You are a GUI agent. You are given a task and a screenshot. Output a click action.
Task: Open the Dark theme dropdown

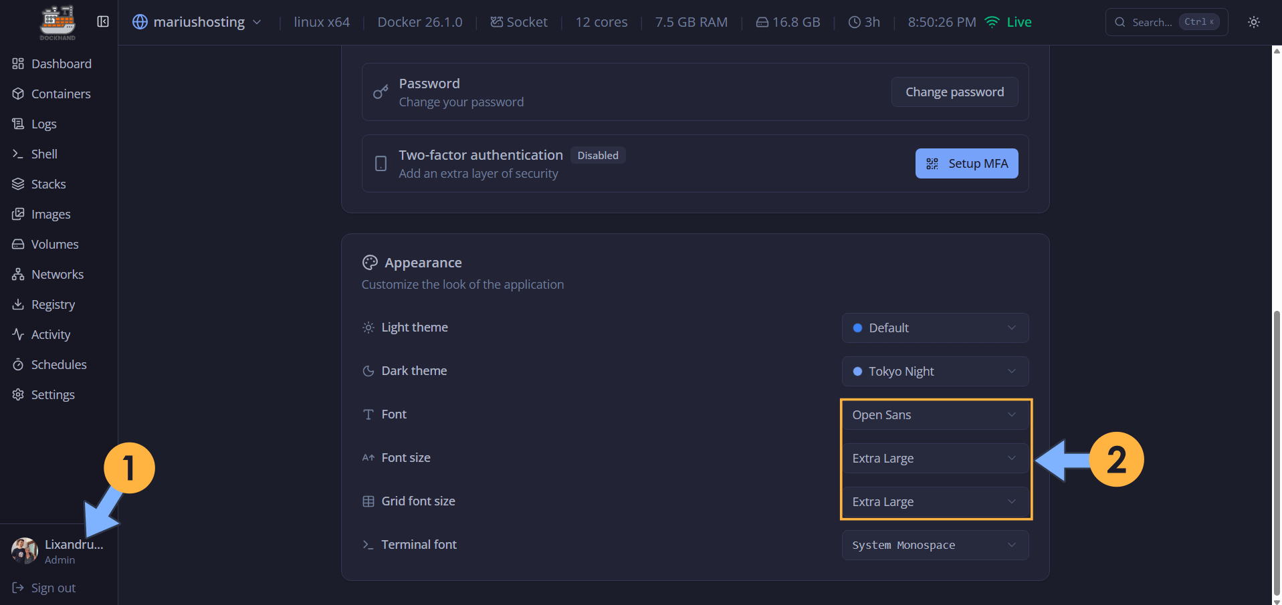935,371
